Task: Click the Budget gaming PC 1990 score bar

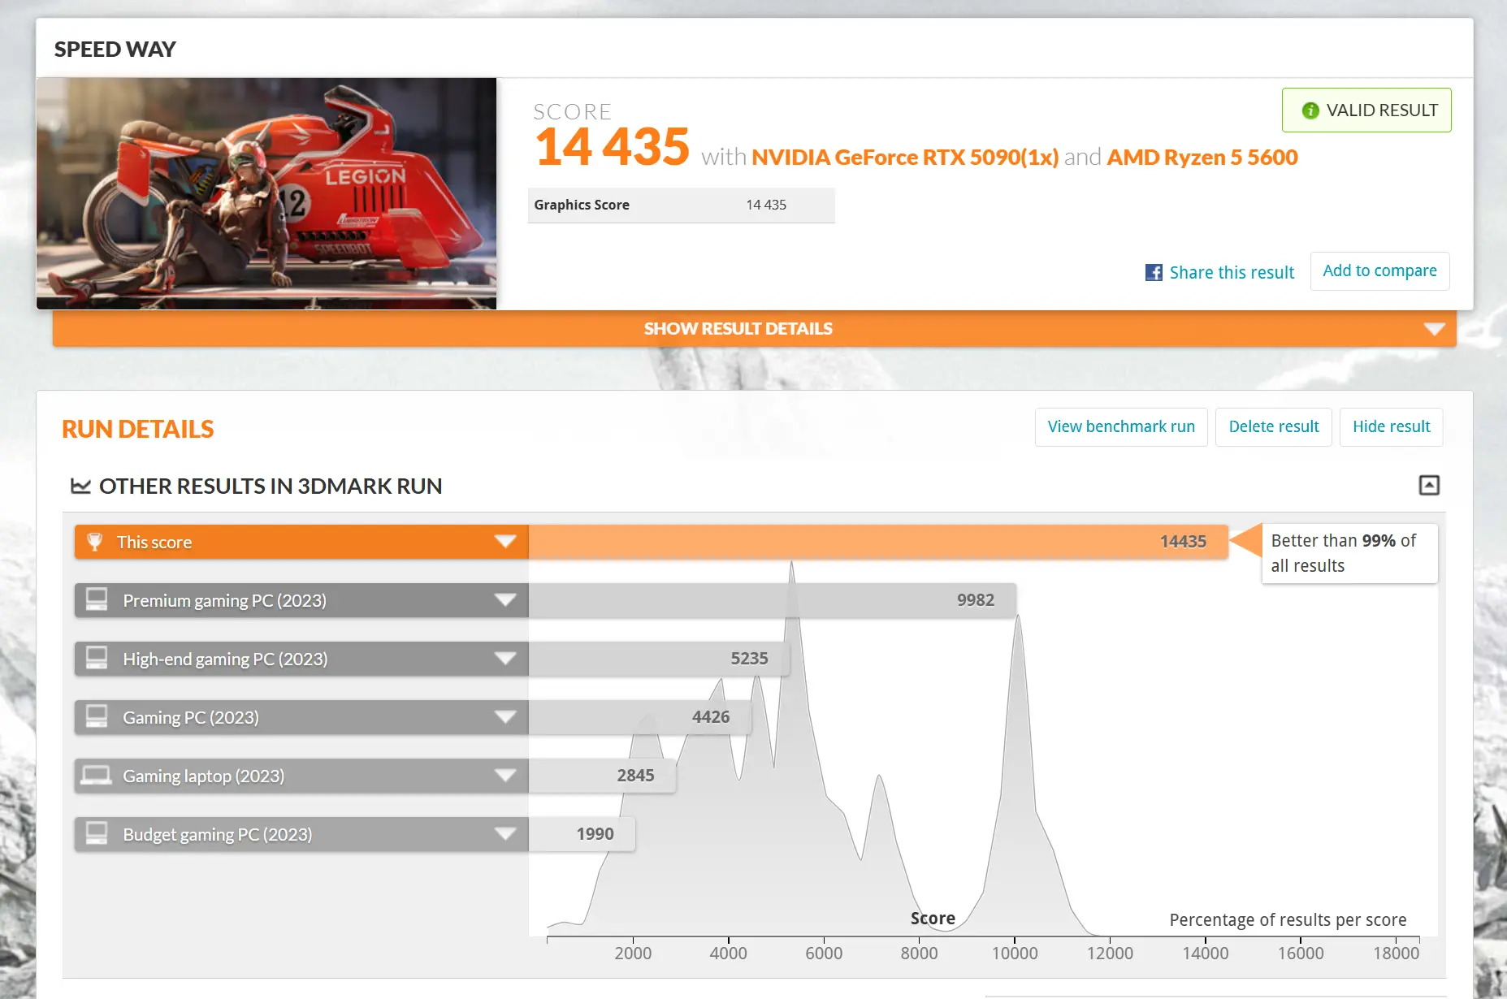Action: (x=582, y=834)
